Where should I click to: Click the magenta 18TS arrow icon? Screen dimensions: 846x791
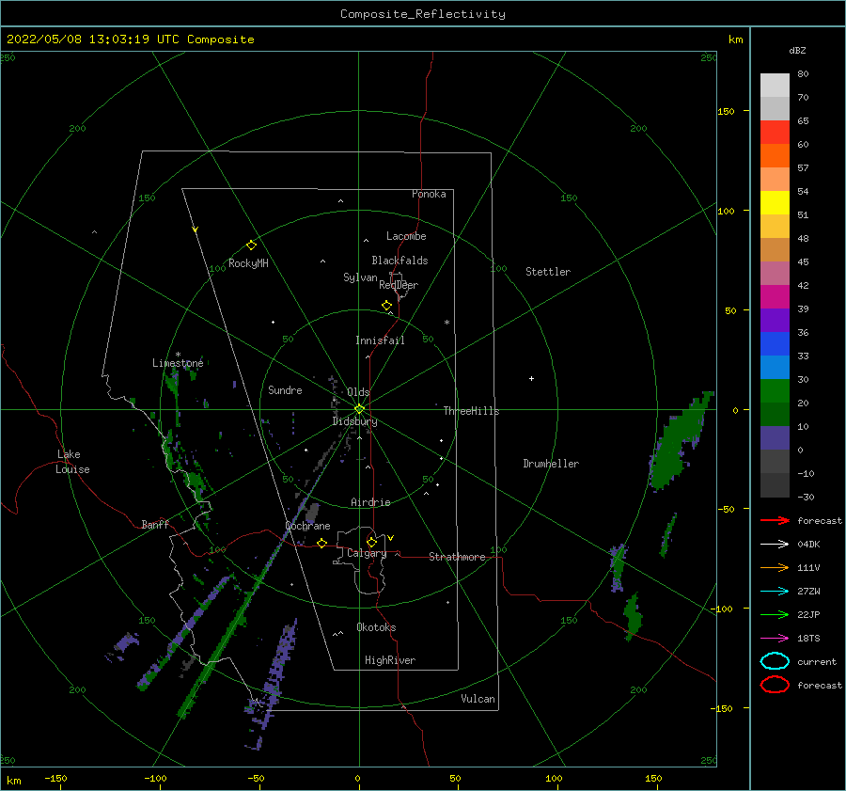pos(775,639)
